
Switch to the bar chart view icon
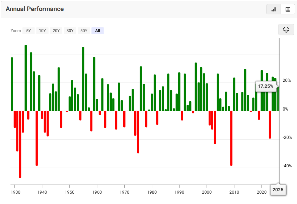click(274, 9)
